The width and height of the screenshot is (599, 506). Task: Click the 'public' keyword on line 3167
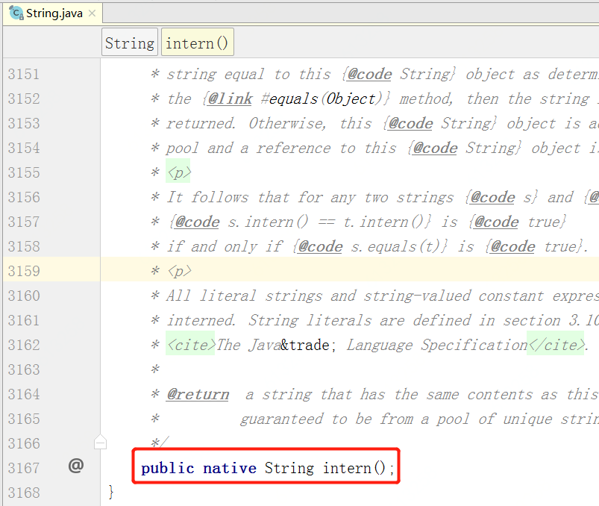pos(167,468)
